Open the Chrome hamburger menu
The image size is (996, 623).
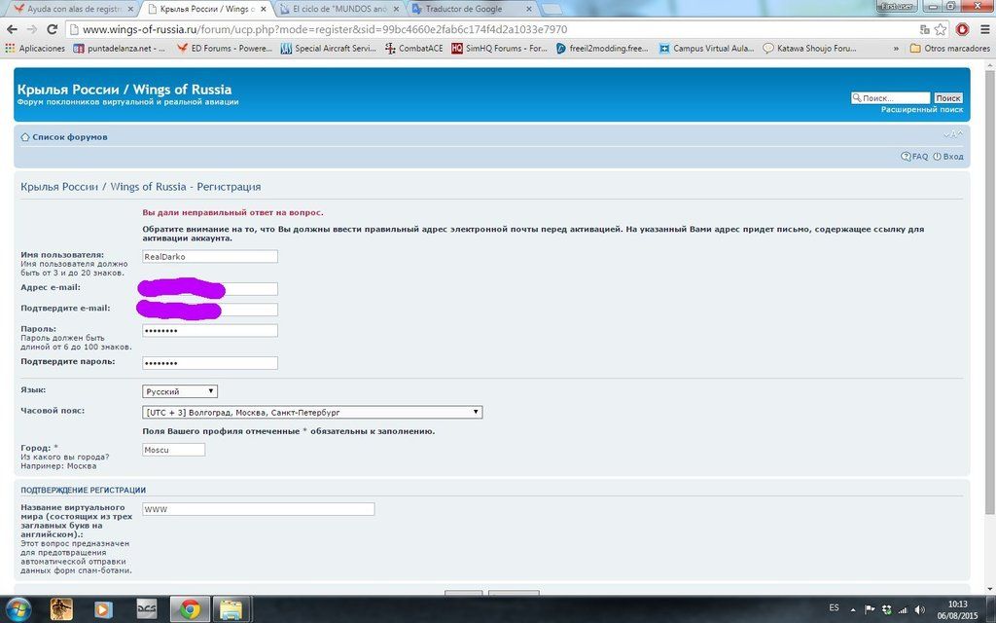tap(983, 29)
